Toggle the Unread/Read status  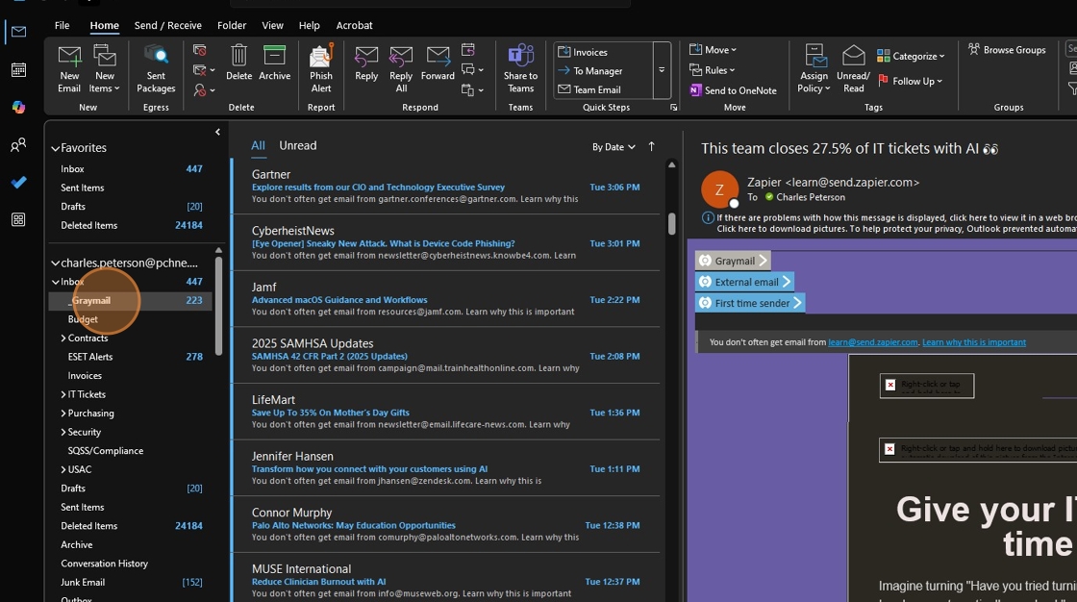pos(853,68)
